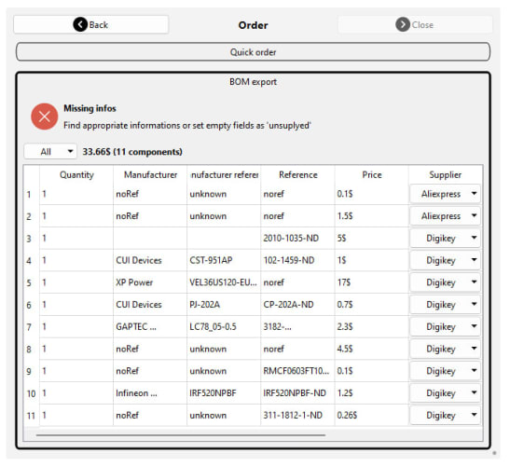Click the 33.66$ (11 components) total label
Viewport: 510px width, 467px height.
[x=132, y=152]
